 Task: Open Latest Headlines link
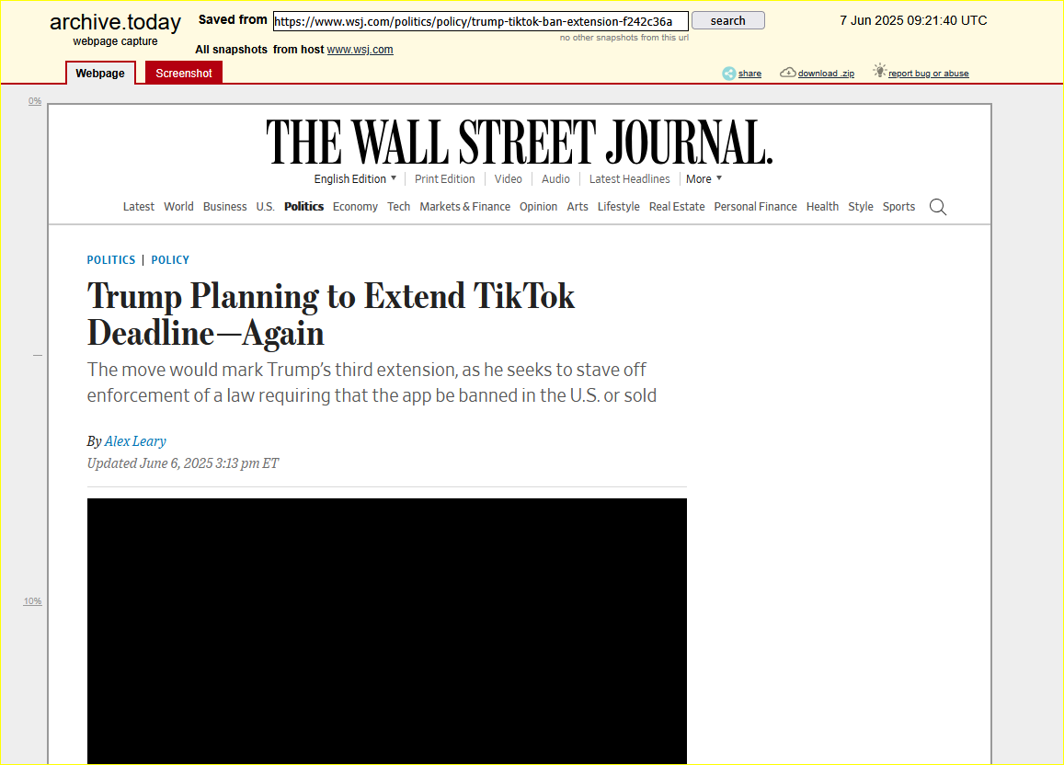click(x=629, y=179)
